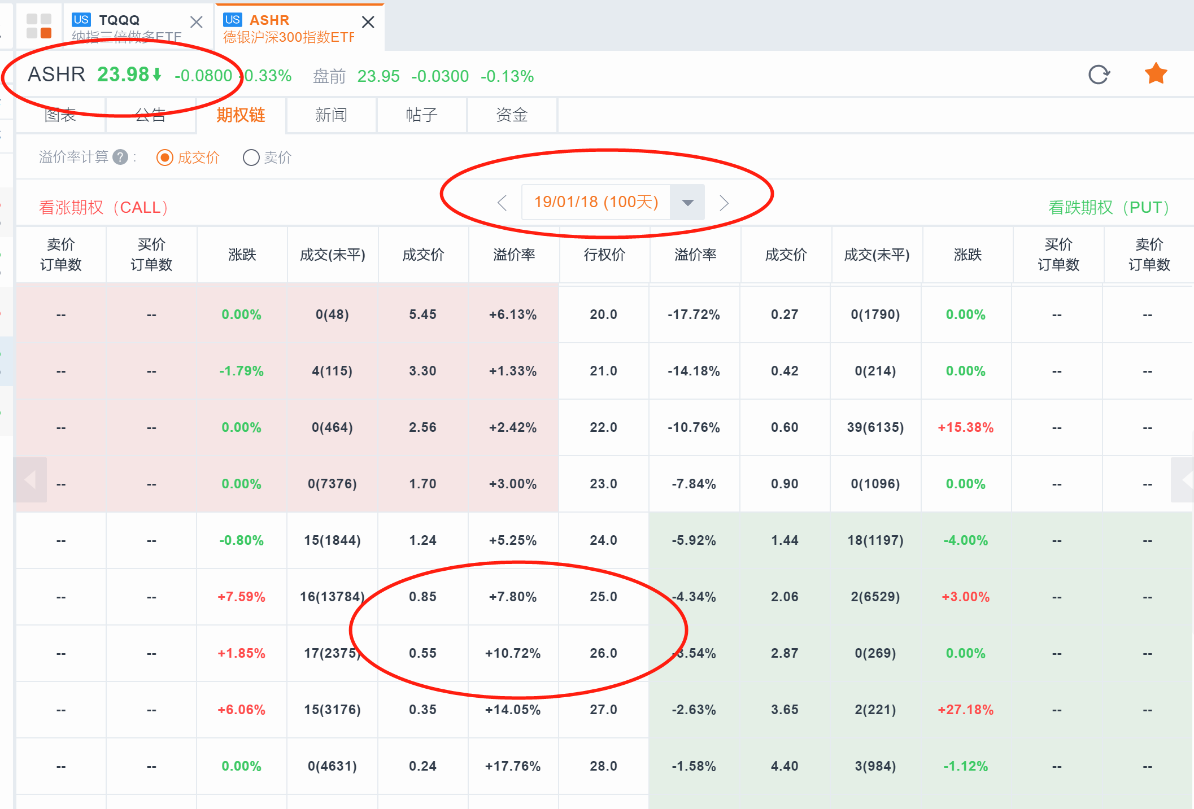Open the grid layout icon beside tabs

pyautogui.click(x=39, y=27)
